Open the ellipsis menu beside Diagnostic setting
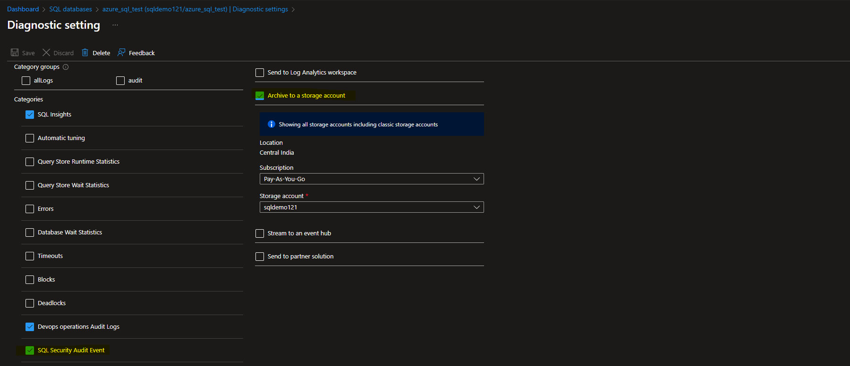Screen dimensions: 850x366 tap(115, 25)
